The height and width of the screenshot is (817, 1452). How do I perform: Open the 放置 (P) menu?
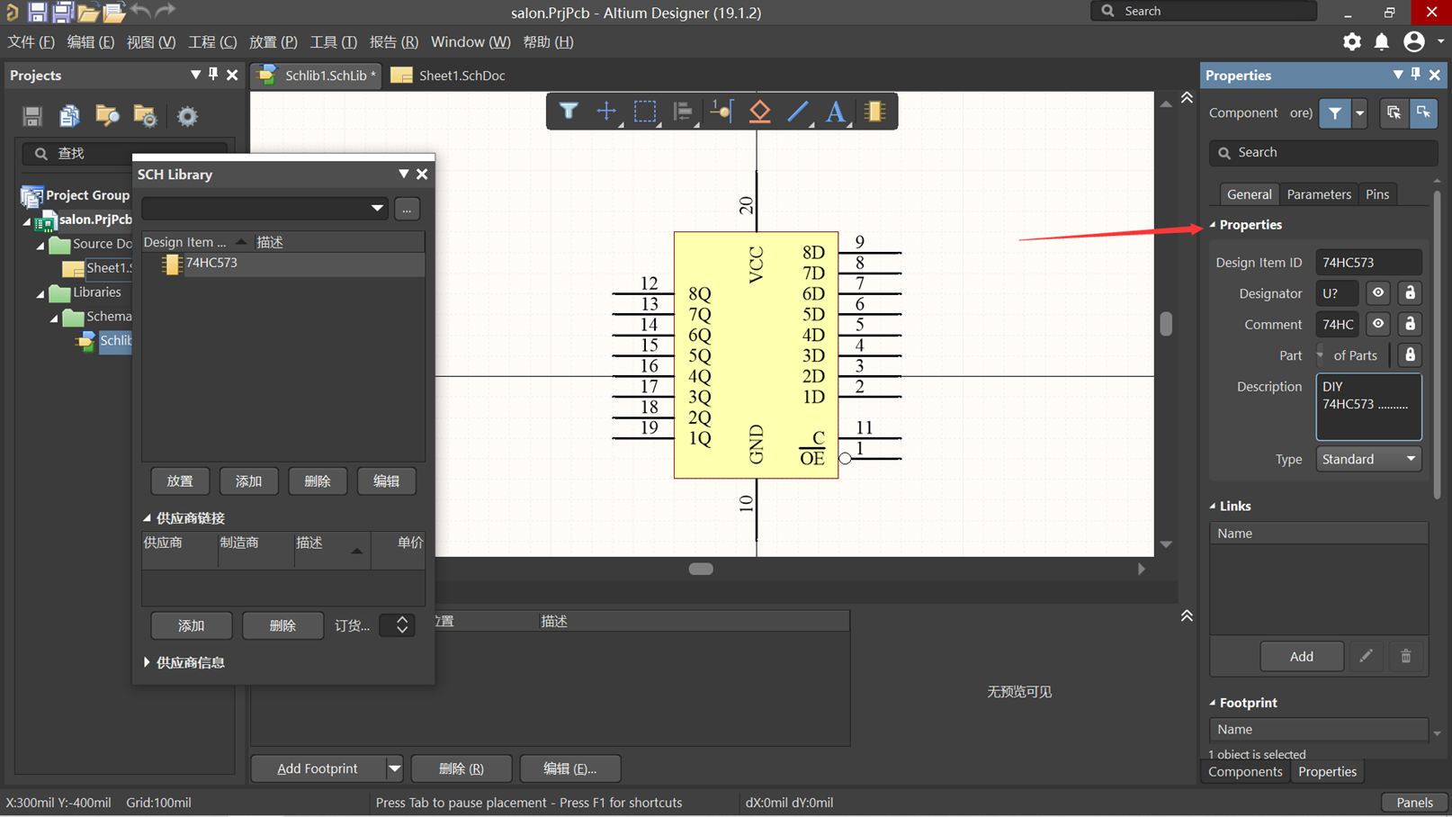point(273,42)
